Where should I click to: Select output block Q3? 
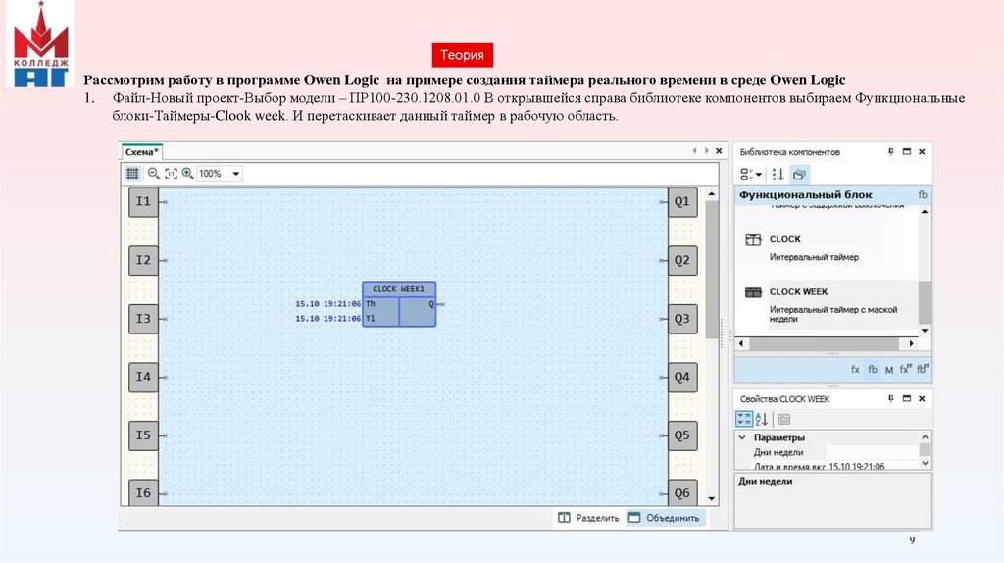682,319
